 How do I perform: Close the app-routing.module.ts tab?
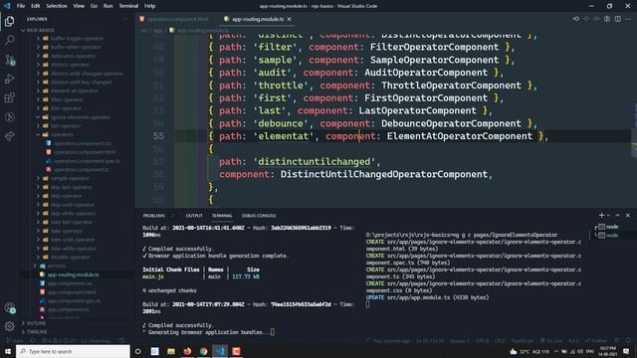pyautogui.click(x=289, y=19)
